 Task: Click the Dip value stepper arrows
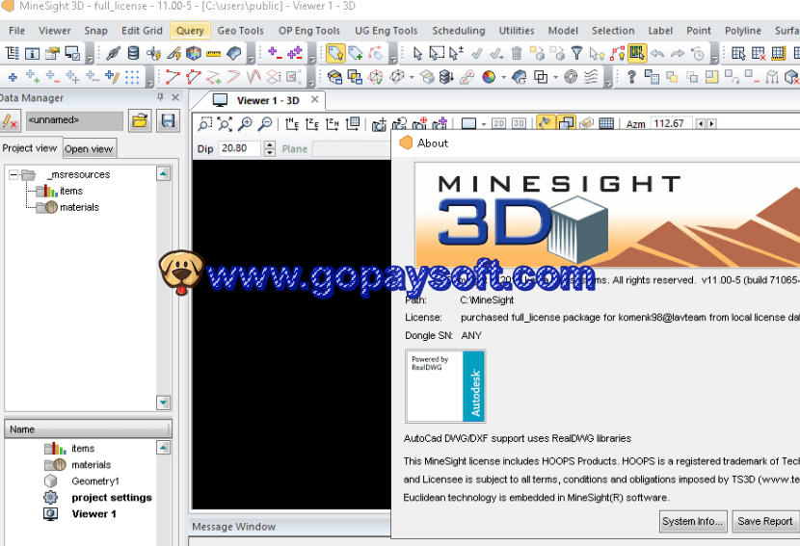click(269, 148)
